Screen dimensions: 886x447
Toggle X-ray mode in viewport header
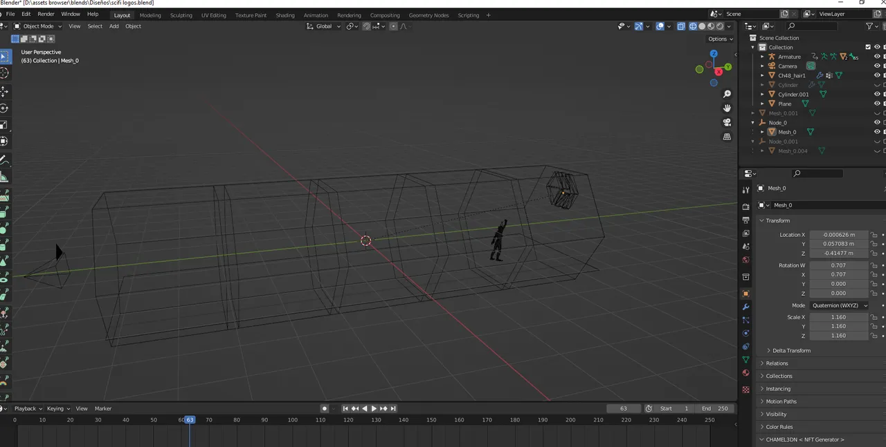(x=681, y=26)
